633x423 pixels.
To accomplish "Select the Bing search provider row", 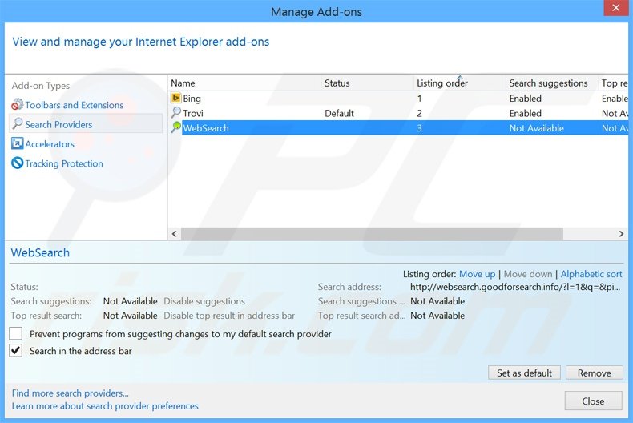I will (398, 98).
